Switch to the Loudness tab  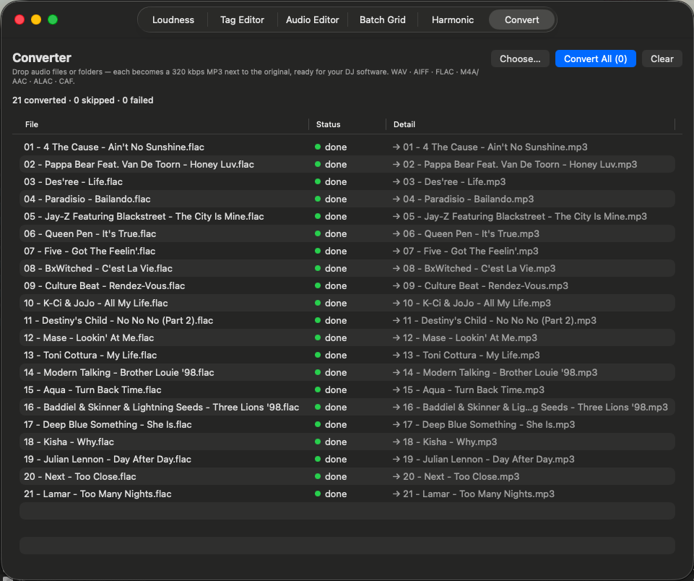click(x=173, y=20)
